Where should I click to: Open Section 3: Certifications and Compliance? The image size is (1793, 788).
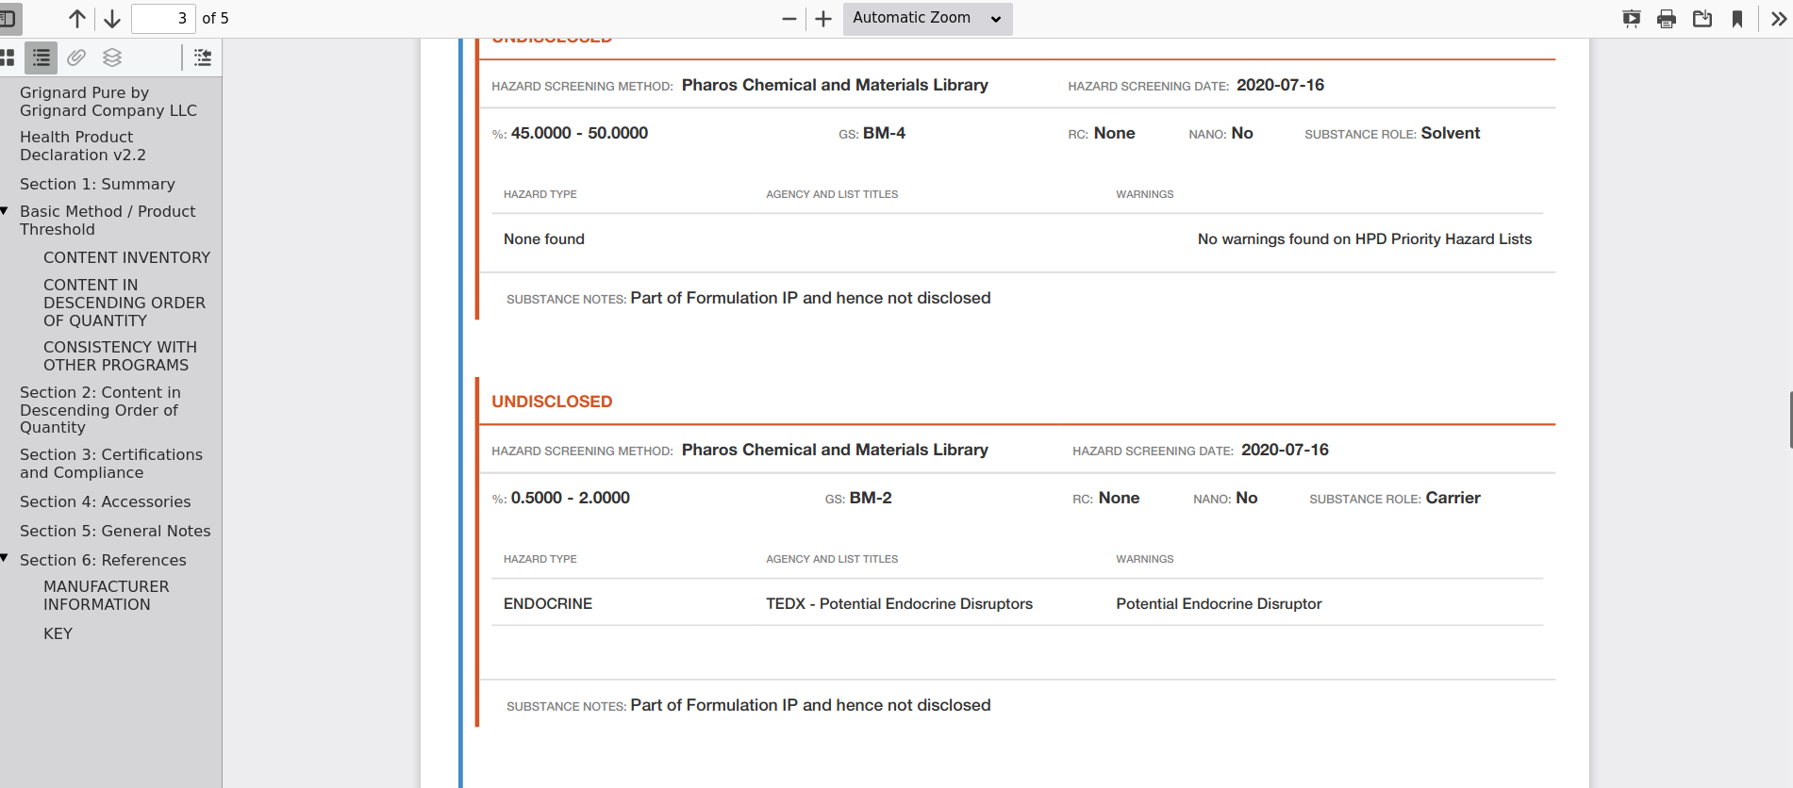[111, 464]
